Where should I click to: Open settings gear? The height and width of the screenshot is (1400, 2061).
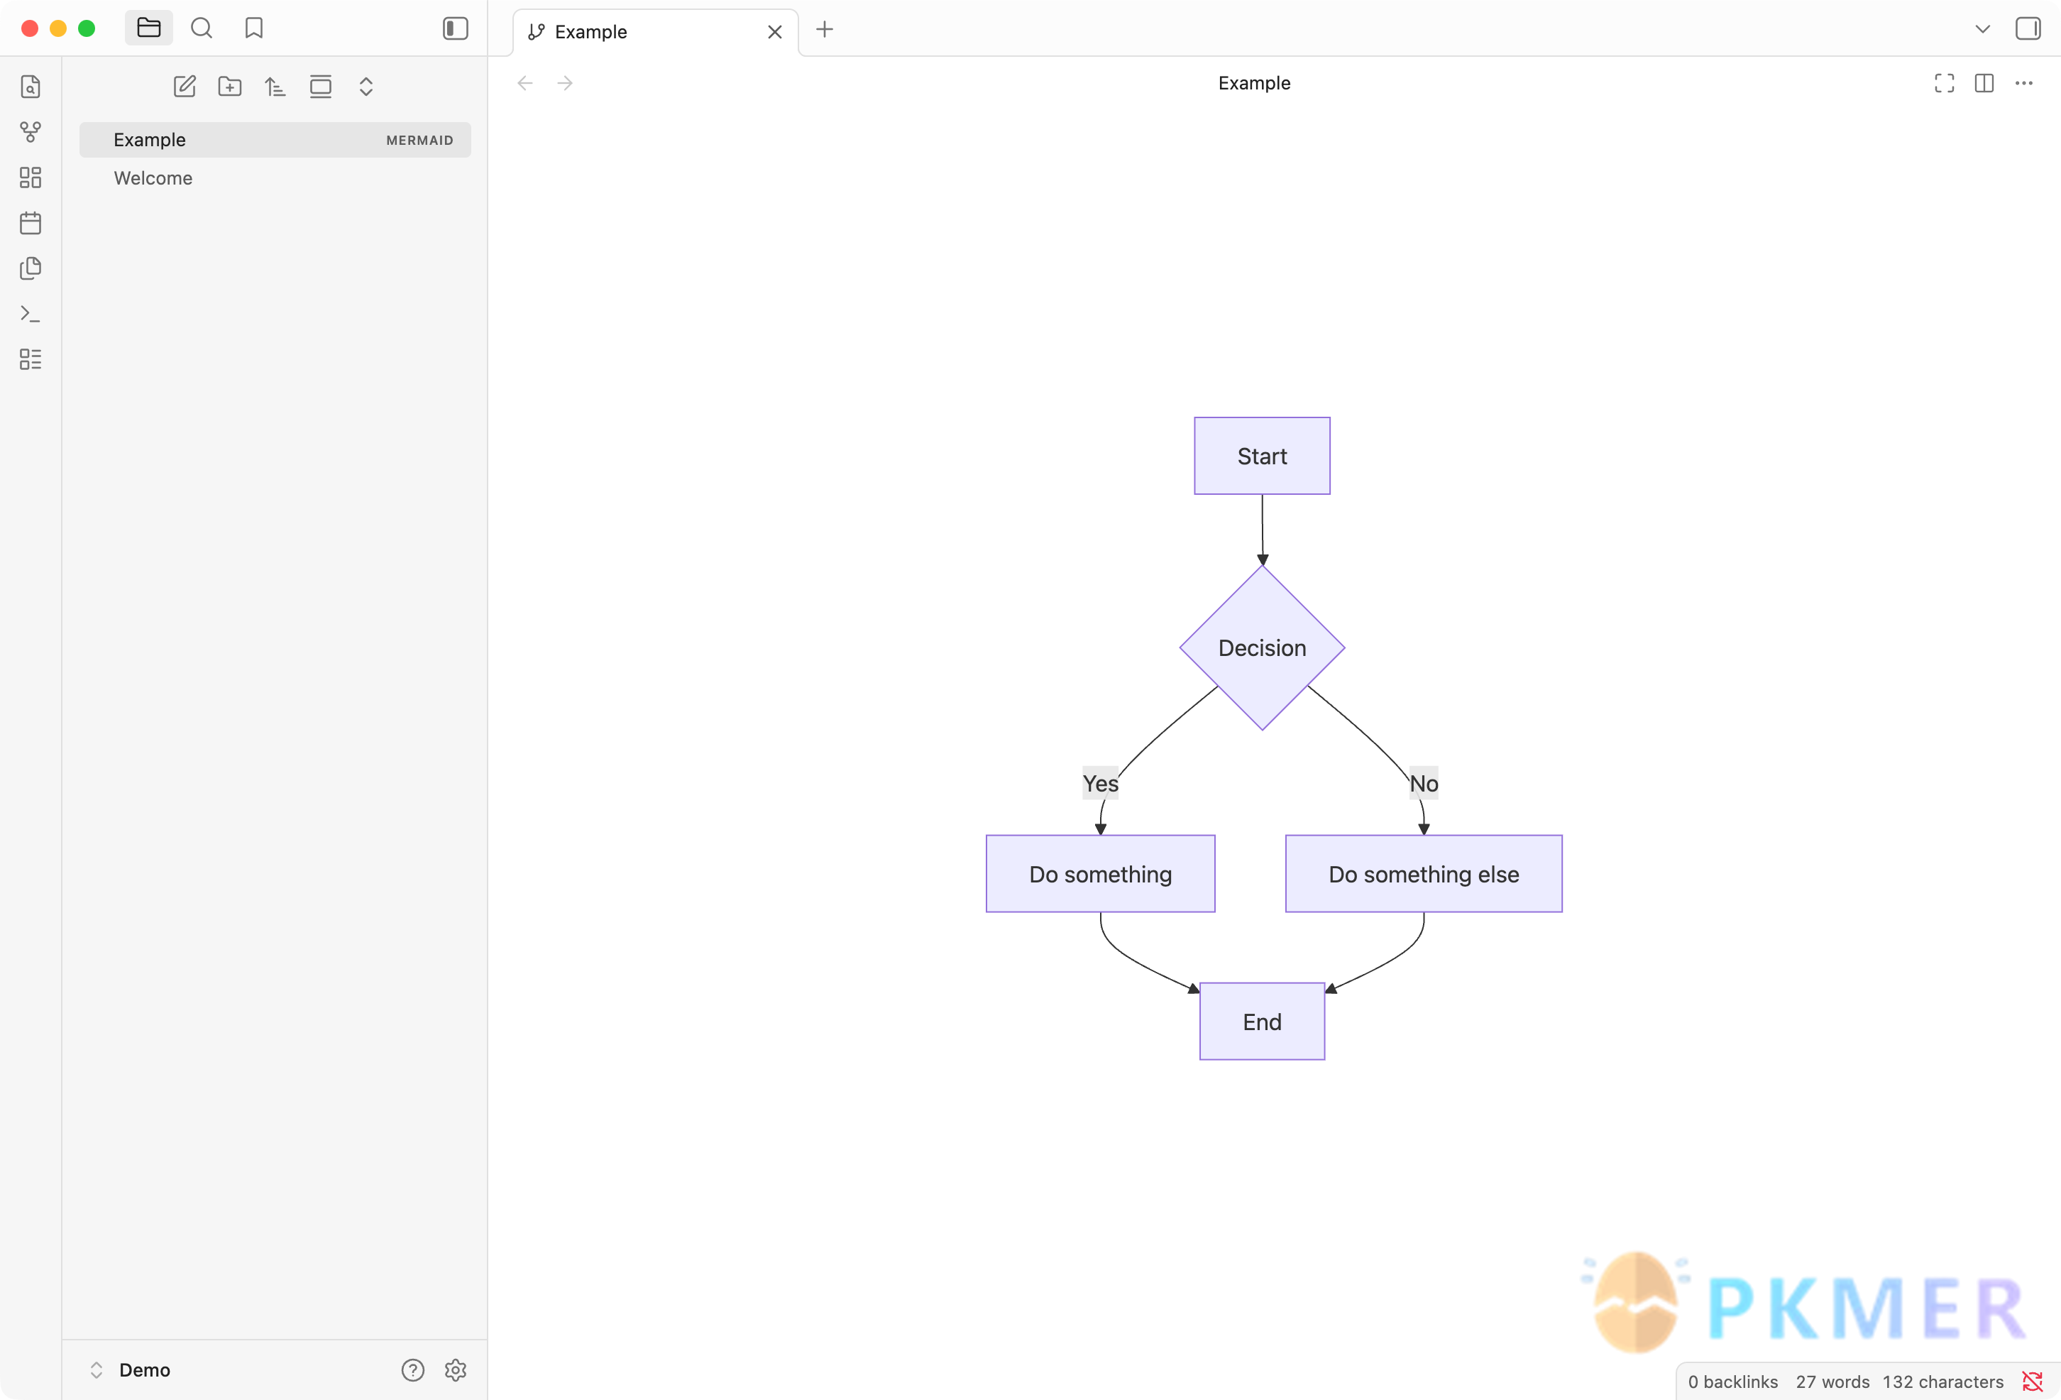455,1370
